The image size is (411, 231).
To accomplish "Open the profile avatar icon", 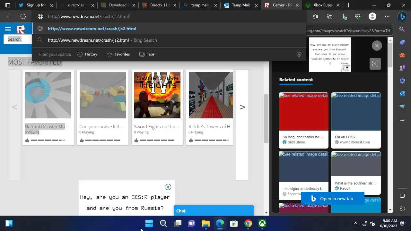I will coord(372,16).
